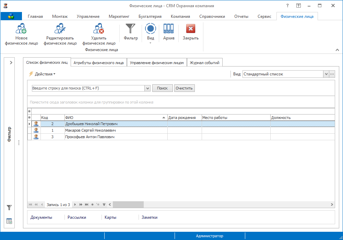343x240 pixels.
Task: Click the Delete physical person icon
Action: [x=99, y=28]
